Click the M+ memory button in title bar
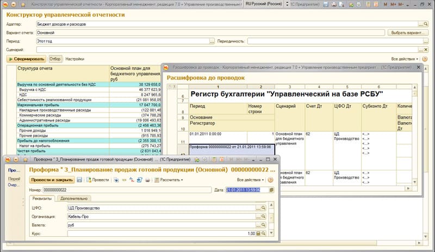This screenshot has height=252, width=435. click(x=393, y=4)
